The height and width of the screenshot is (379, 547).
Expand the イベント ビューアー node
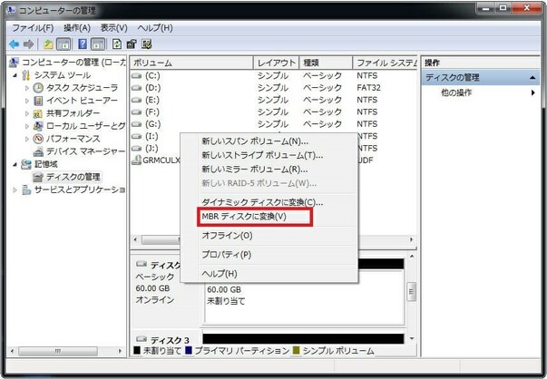(x=27, y=101)
